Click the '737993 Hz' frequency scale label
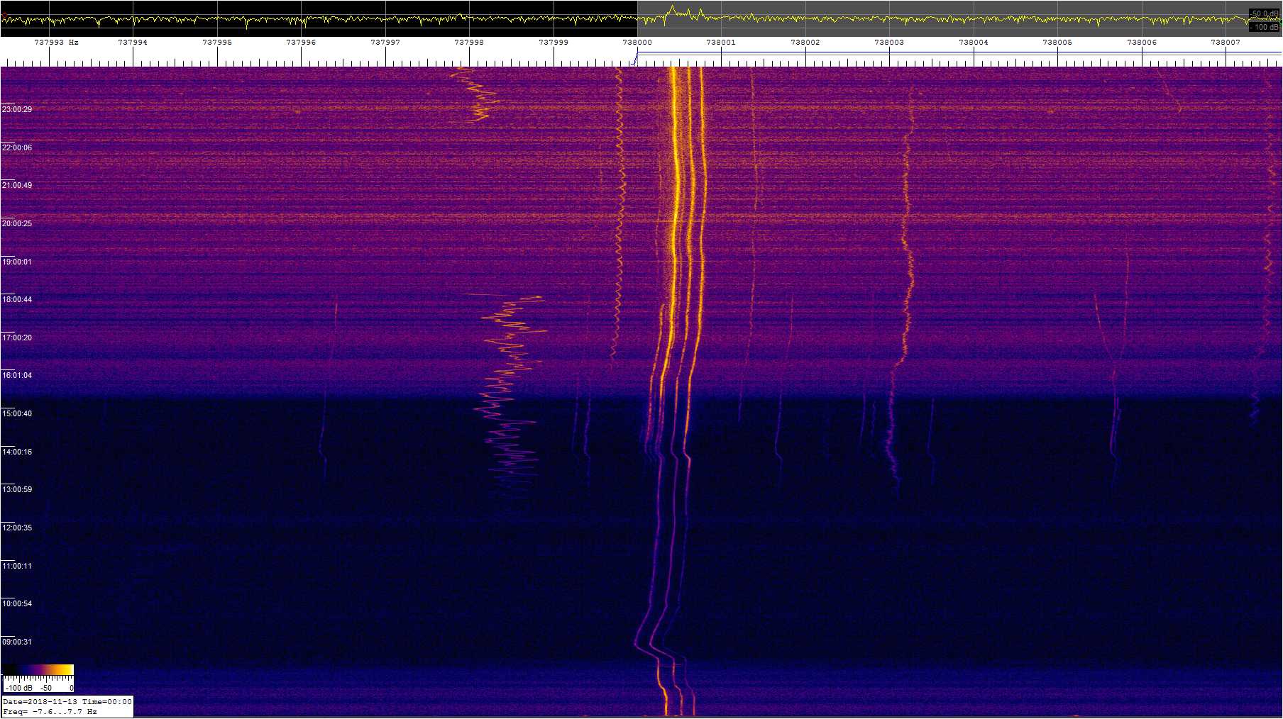This screenshot has height=719, width=1283. [56, 43]
